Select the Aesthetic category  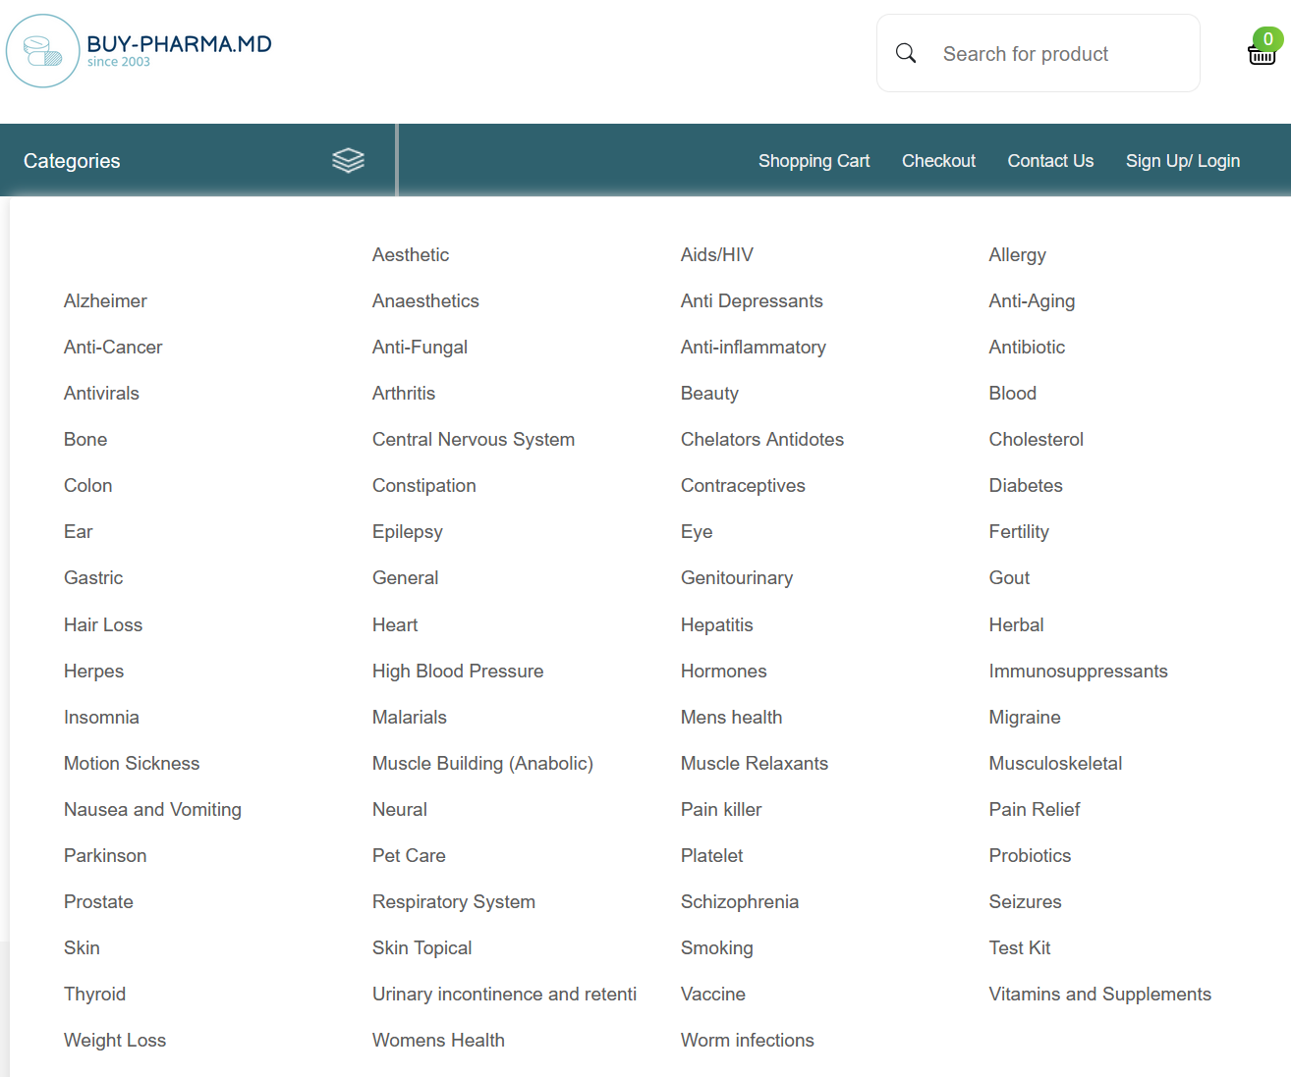411,255
